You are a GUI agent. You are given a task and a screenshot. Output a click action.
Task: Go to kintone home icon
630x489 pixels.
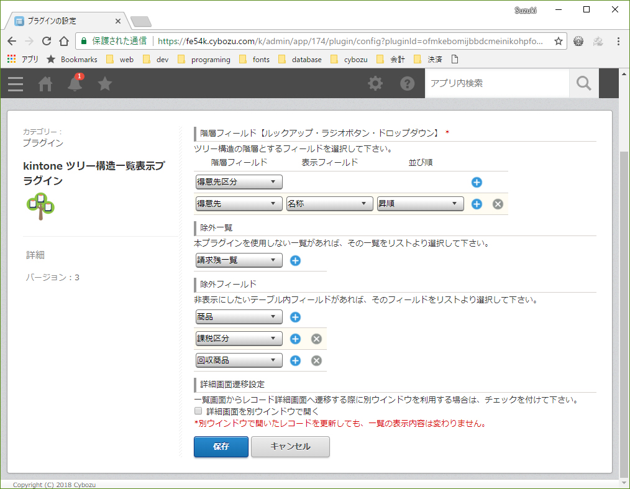click(45, 84)
